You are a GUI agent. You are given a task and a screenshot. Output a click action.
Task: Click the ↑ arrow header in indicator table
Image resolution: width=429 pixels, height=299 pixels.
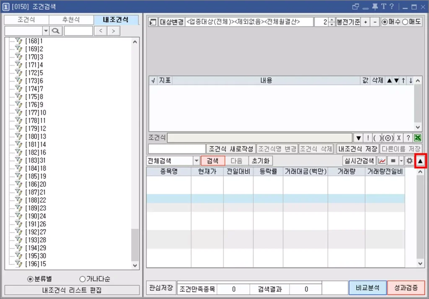pos(403,81)
